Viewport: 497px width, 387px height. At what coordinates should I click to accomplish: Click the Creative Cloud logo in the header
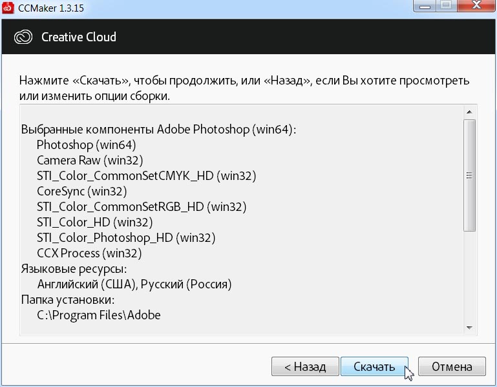(x=24, y=37)
